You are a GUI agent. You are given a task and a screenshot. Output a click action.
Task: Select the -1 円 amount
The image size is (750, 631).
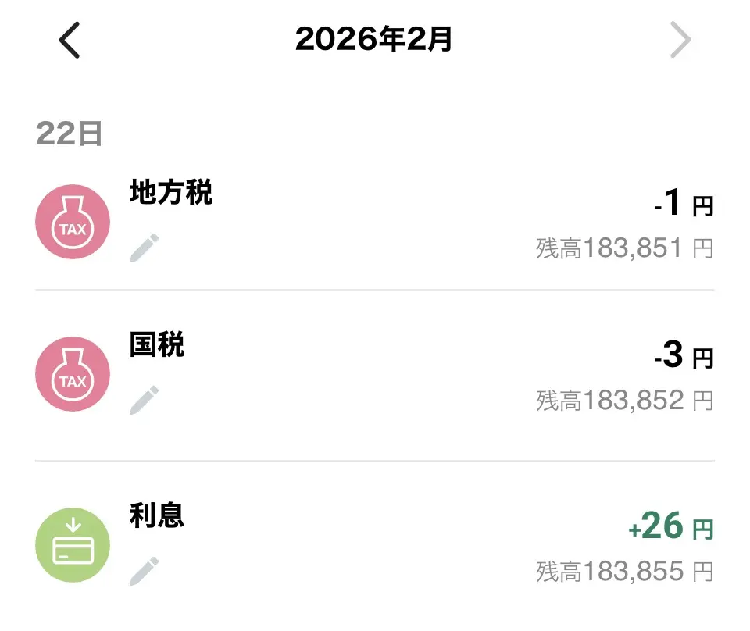click(684, 205)
